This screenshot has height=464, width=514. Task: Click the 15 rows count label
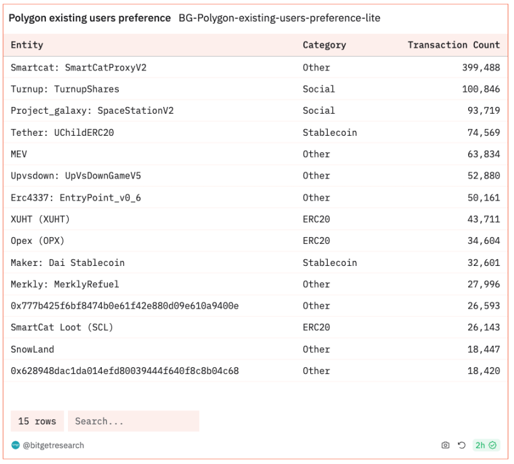[x=37, y=421]
